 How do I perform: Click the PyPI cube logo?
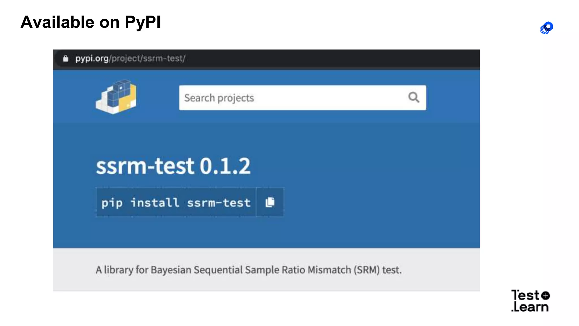[116, 97]
